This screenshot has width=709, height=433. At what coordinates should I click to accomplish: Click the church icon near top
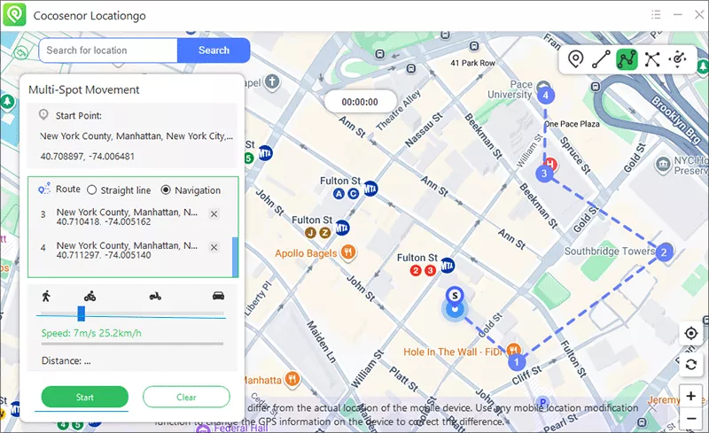click(x=272, y=82)
